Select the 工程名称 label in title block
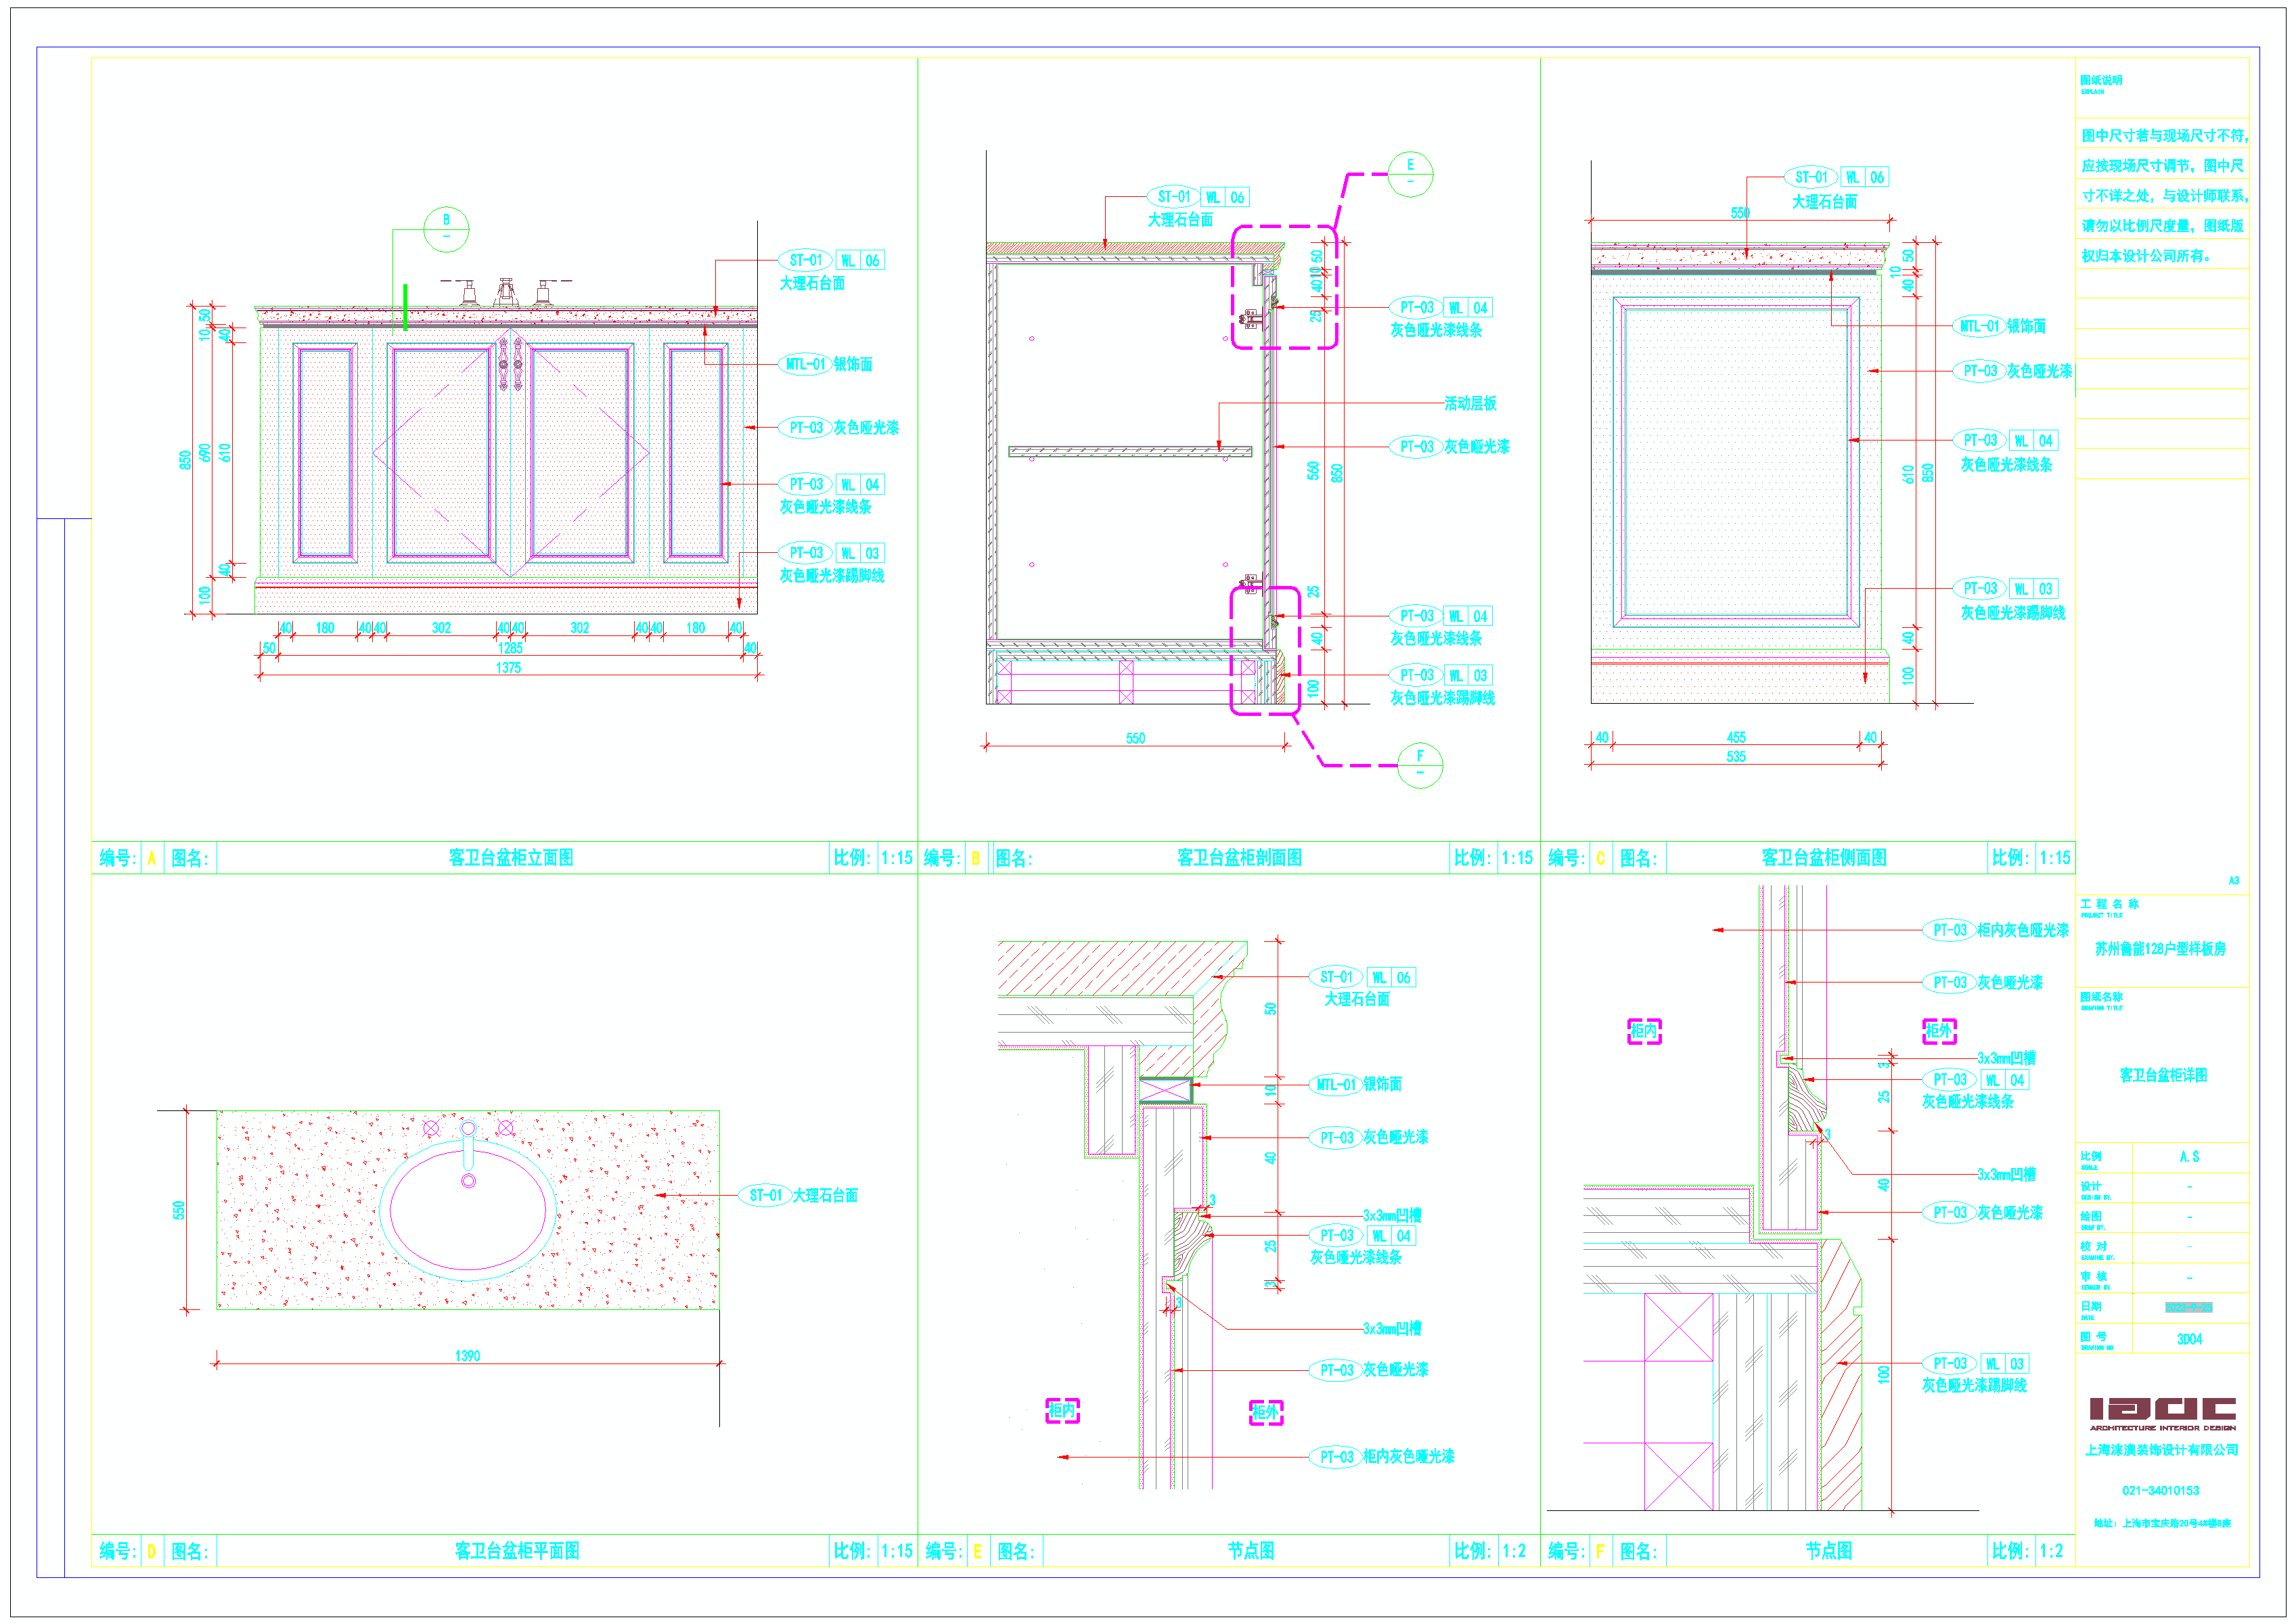Screen dimensions: 2296x1624 coord(2109,904)
